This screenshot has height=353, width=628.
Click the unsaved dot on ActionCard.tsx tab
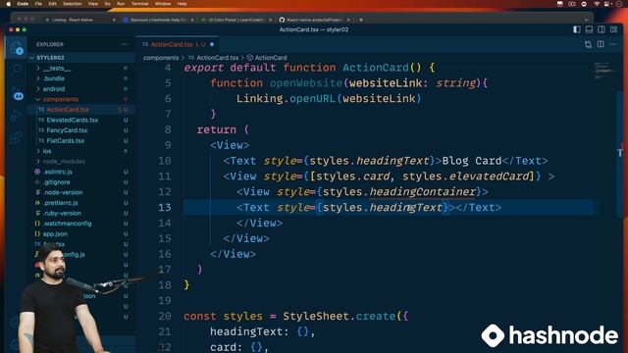[212, 44]
